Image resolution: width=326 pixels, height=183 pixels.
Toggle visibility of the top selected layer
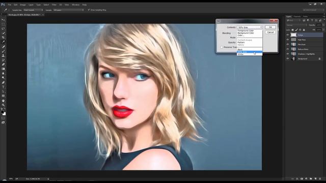point(288,35)
